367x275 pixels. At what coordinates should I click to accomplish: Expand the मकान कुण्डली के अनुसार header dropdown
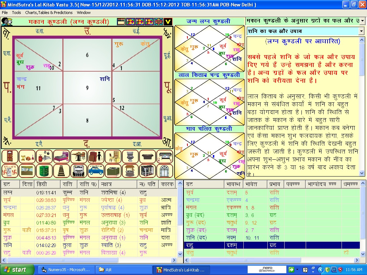coord(362,21)
